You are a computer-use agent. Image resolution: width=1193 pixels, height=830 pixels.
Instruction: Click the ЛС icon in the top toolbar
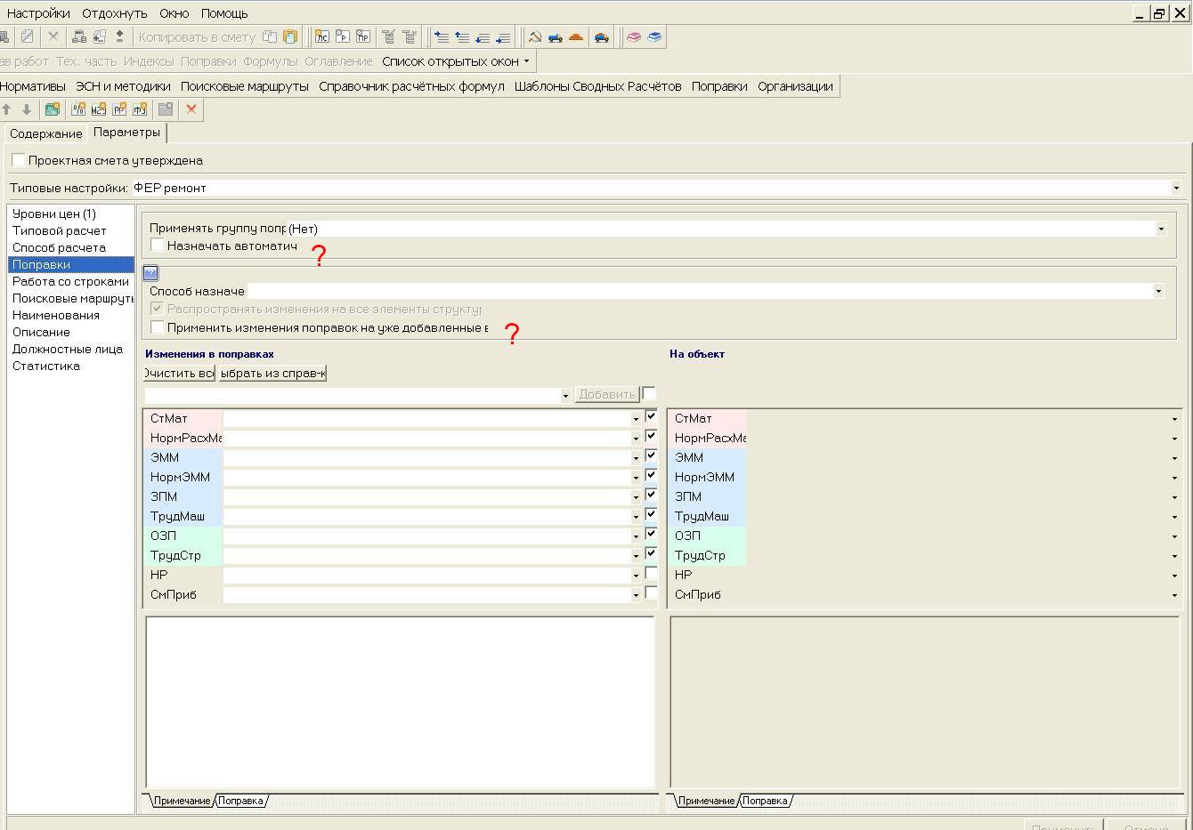click(321, 36)
